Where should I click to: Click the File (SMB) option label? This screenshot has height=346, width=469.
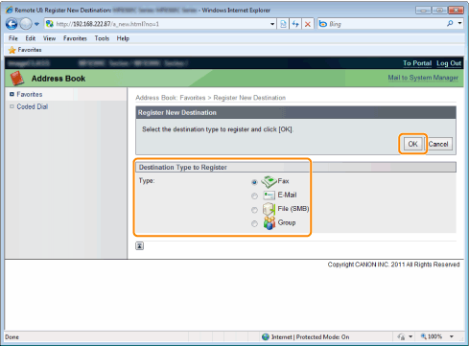click(x=293, y=209)
